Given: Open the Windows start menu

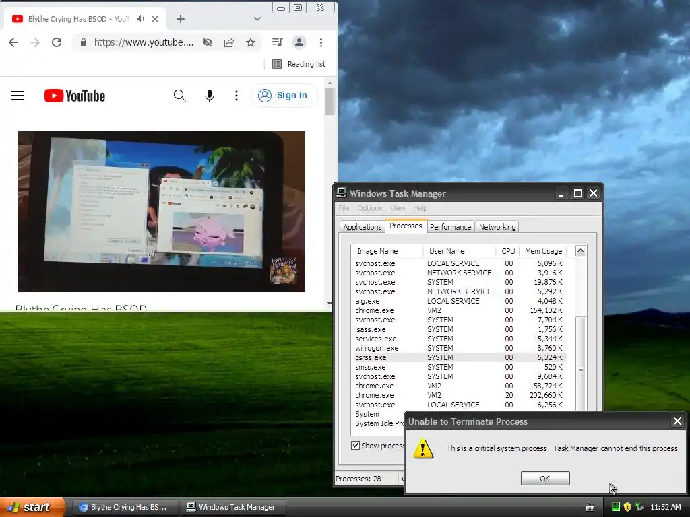Looking at the screenshot, I should [32, 507].
